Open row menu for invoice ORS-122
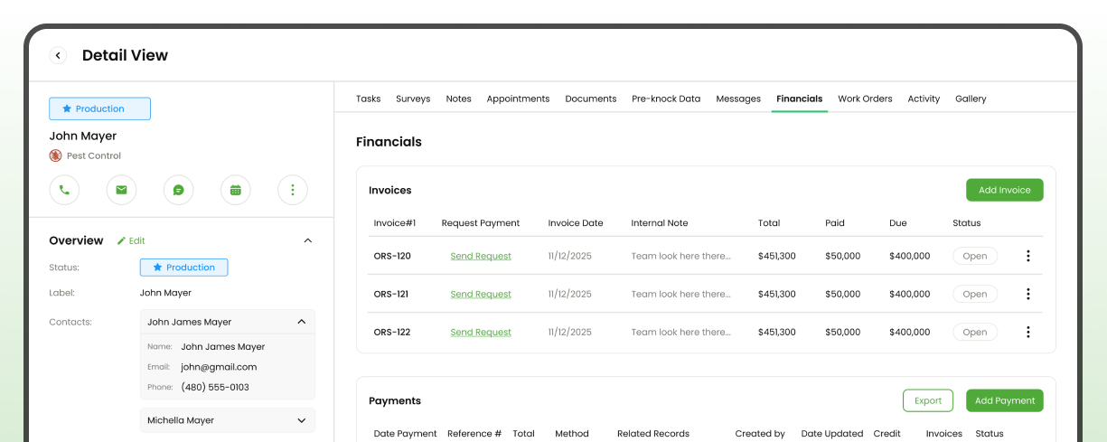This screenshot has width=1107, height=442. tap(1027, 332)
